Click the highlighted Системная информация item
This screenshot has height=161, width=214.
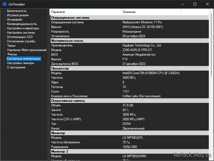(24, 59)
